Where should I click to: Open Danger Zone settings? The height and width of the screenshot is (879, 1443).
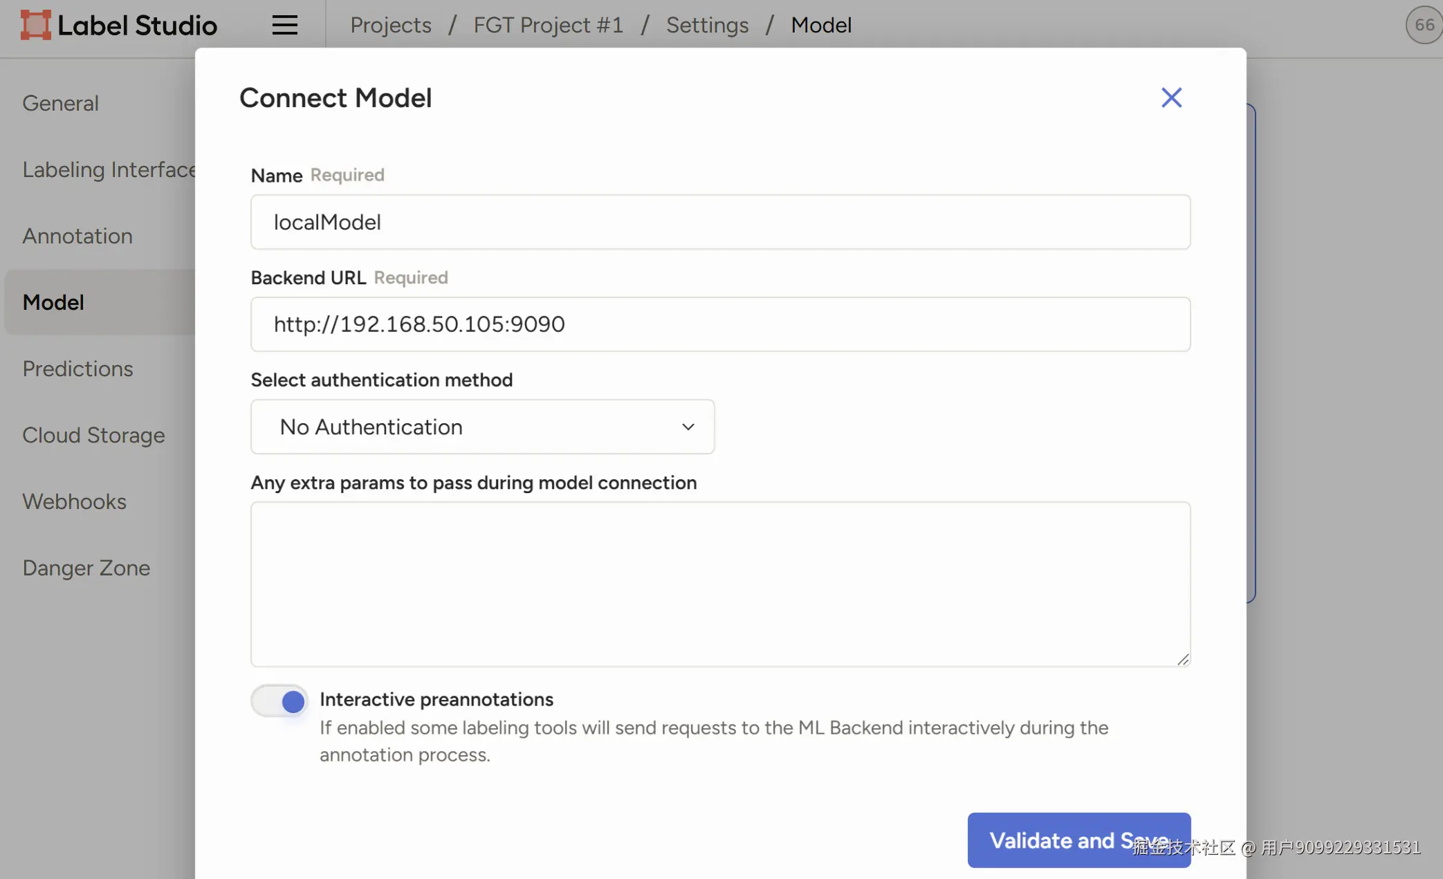[86, 568]
